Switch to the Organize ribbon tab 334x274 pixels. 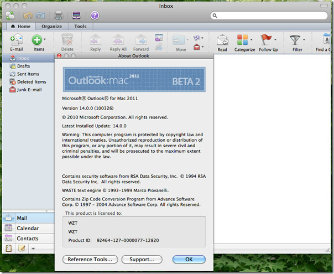[52, 27]
